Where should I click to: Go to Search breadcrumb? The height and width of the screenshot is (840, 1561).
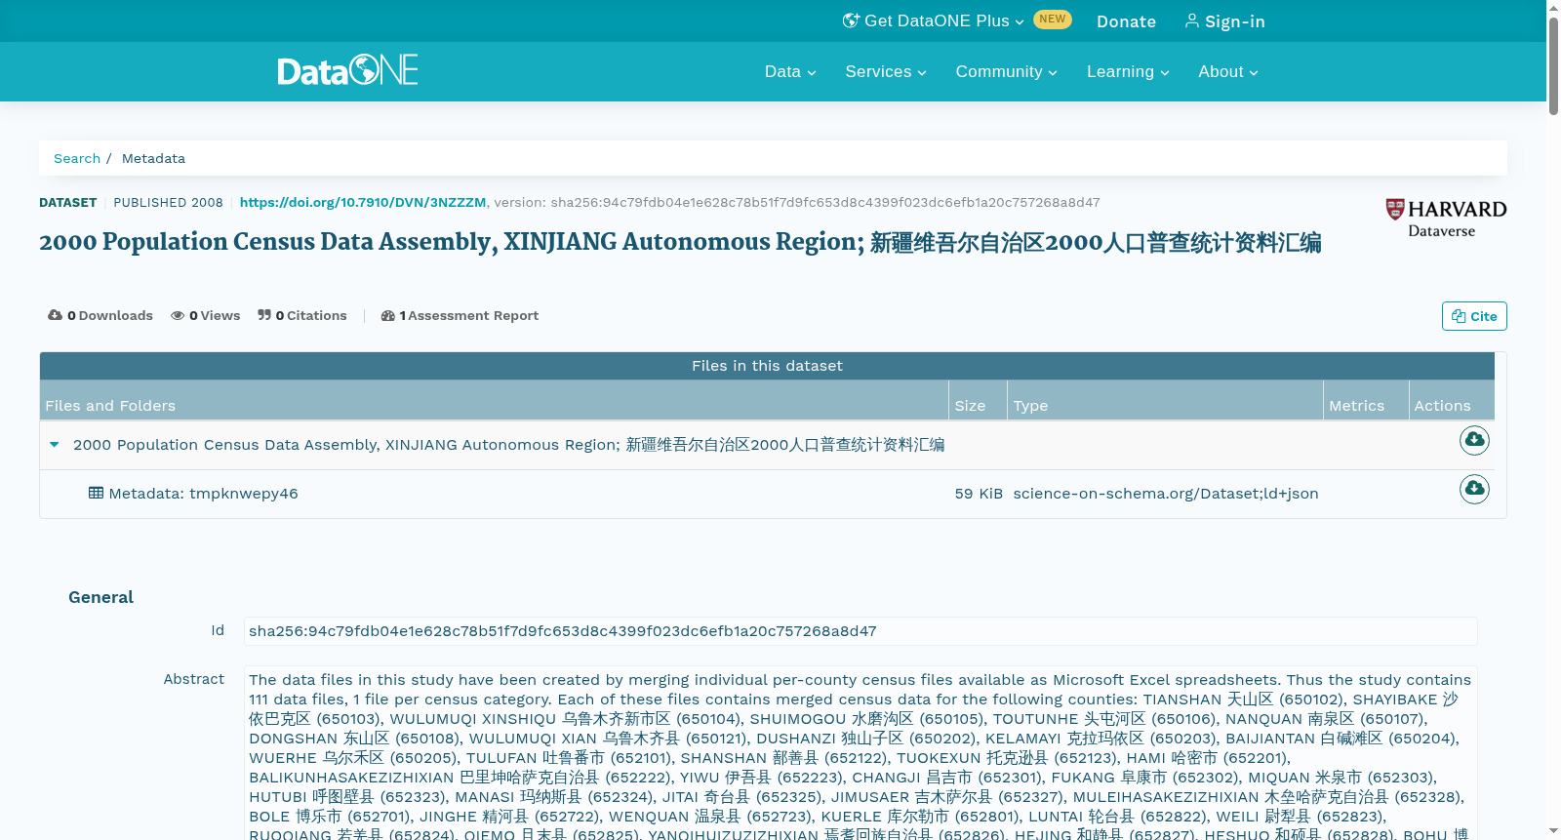(x=77, y=158)
